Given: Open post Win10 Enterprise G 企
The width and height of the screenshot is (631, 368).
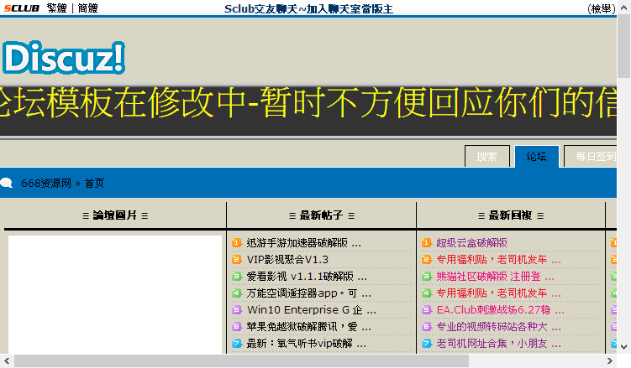Looking at the screenshot, I should click(x=312, y=310).
